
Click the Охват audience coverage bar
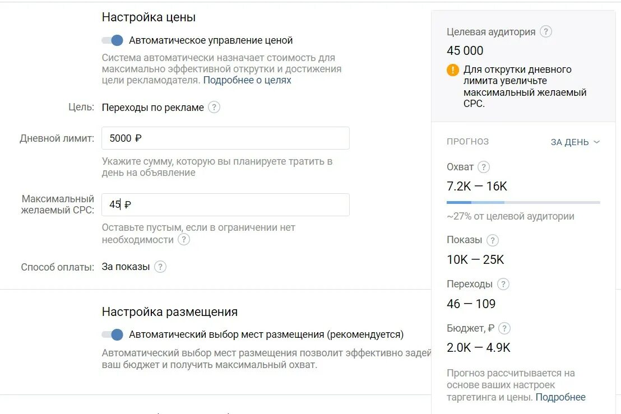[x=523, y=202]
